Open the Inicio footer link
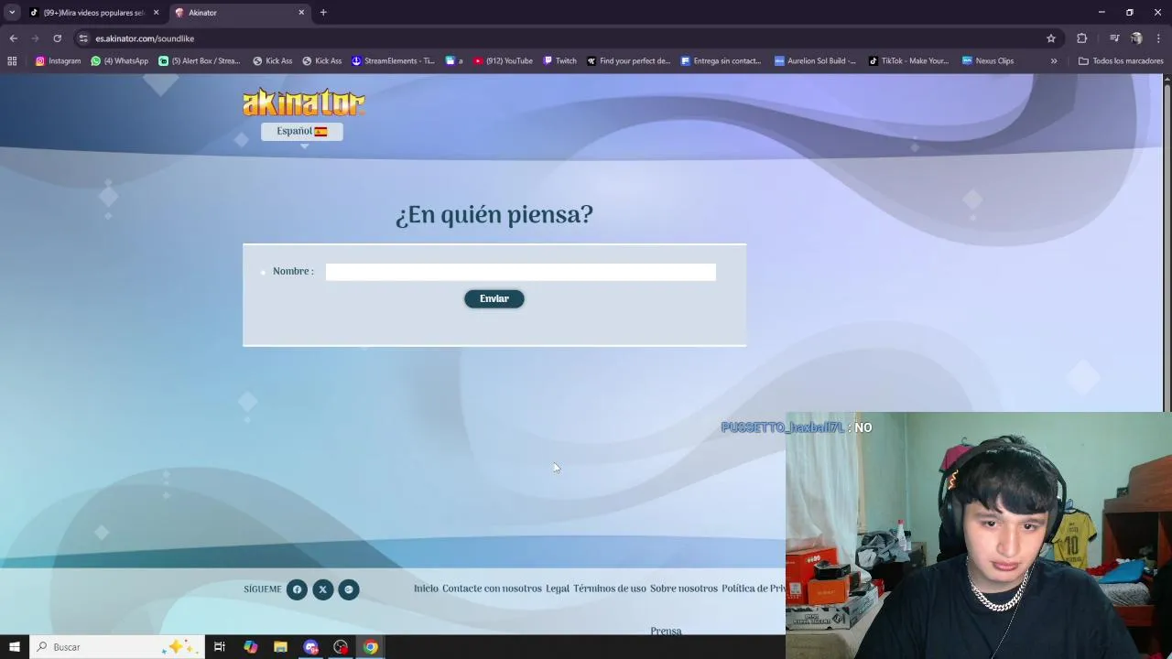 (426, 589)
